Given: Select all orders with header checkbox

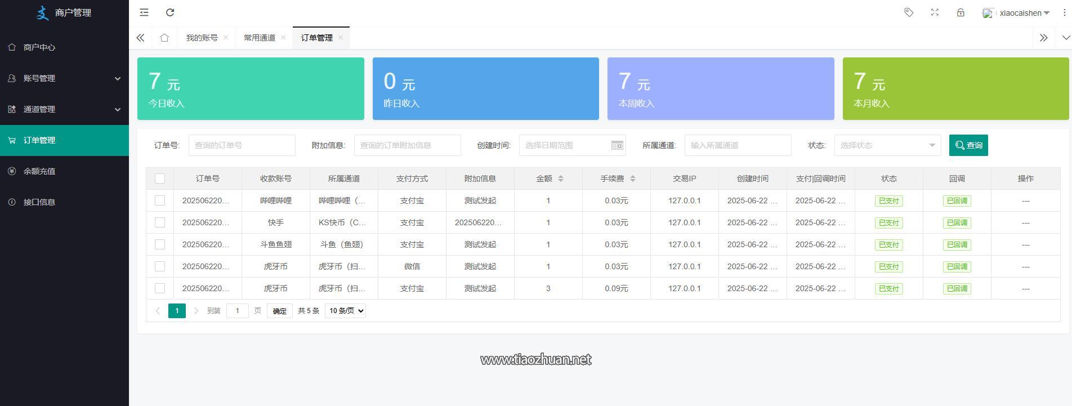Looking at the screenshot, I should point(160,179).
